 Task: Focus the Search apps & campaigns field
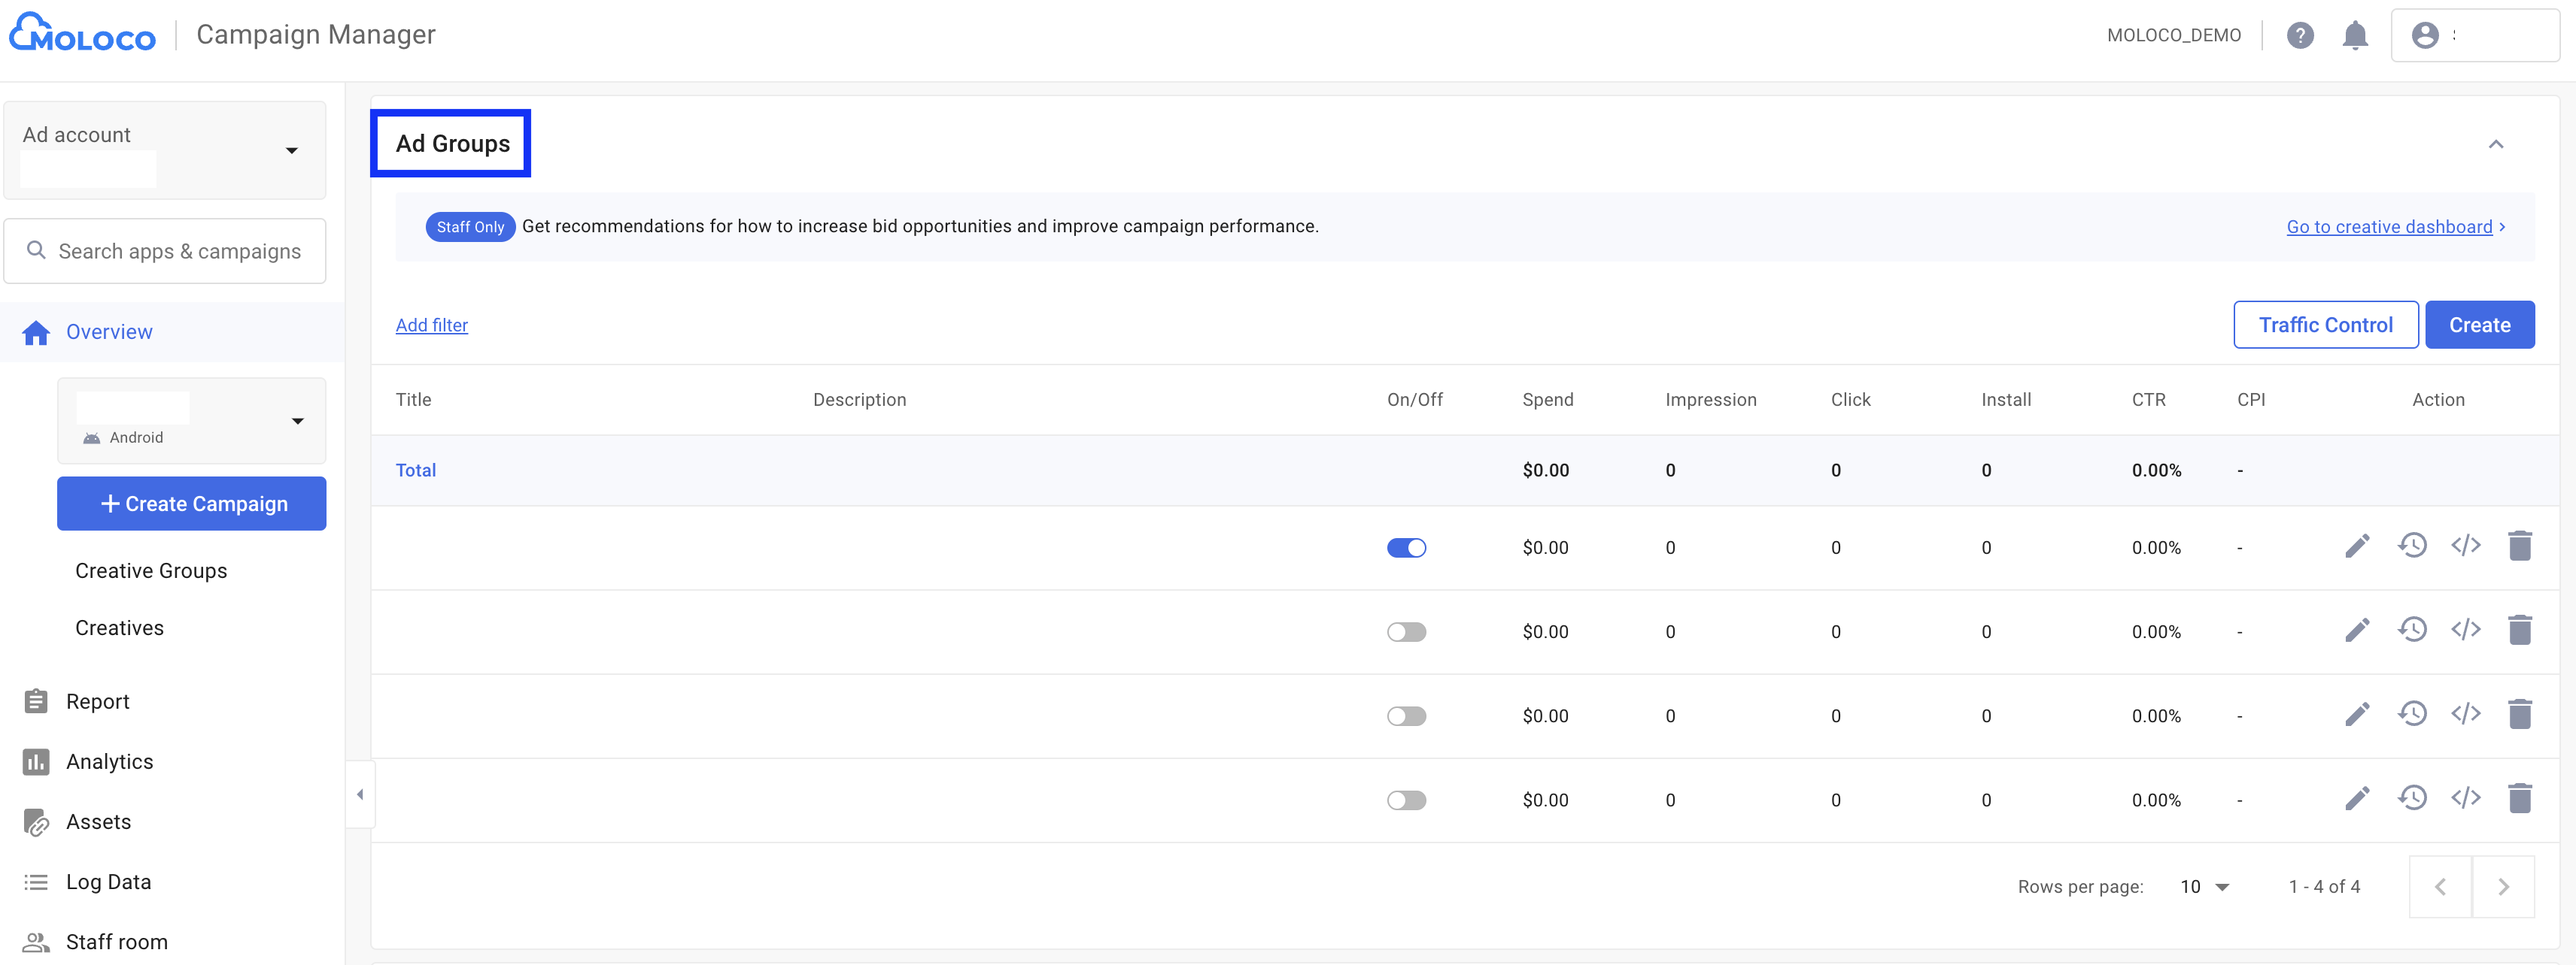coord(179,252)
